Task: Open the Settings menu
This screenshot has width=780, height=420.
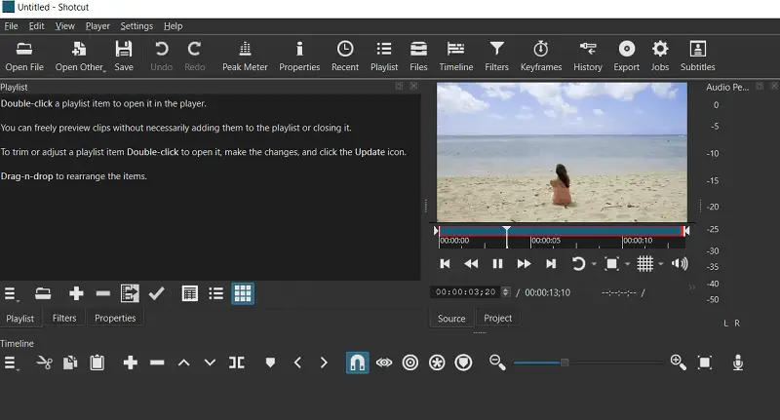Action: tap(136, 26)
